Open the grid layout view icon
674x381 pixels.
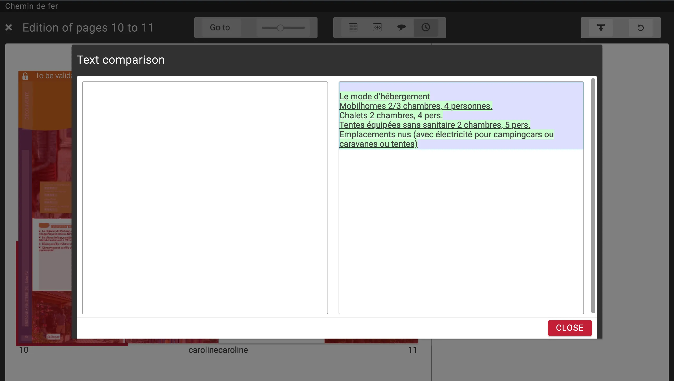pos(353,27)
